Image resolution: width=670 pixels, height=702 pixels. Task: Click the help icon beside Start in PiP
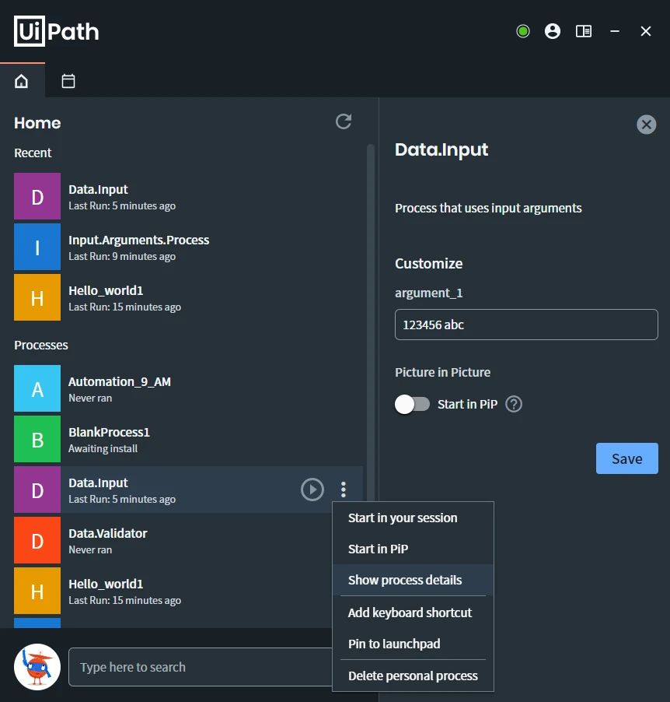[514, 404]
